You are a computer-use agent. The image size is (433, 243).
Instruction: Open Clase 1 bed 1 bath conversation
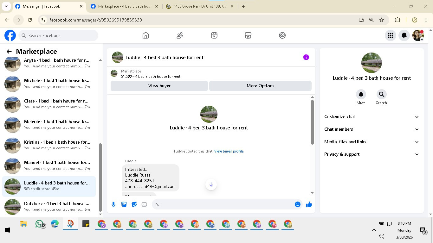49,104
